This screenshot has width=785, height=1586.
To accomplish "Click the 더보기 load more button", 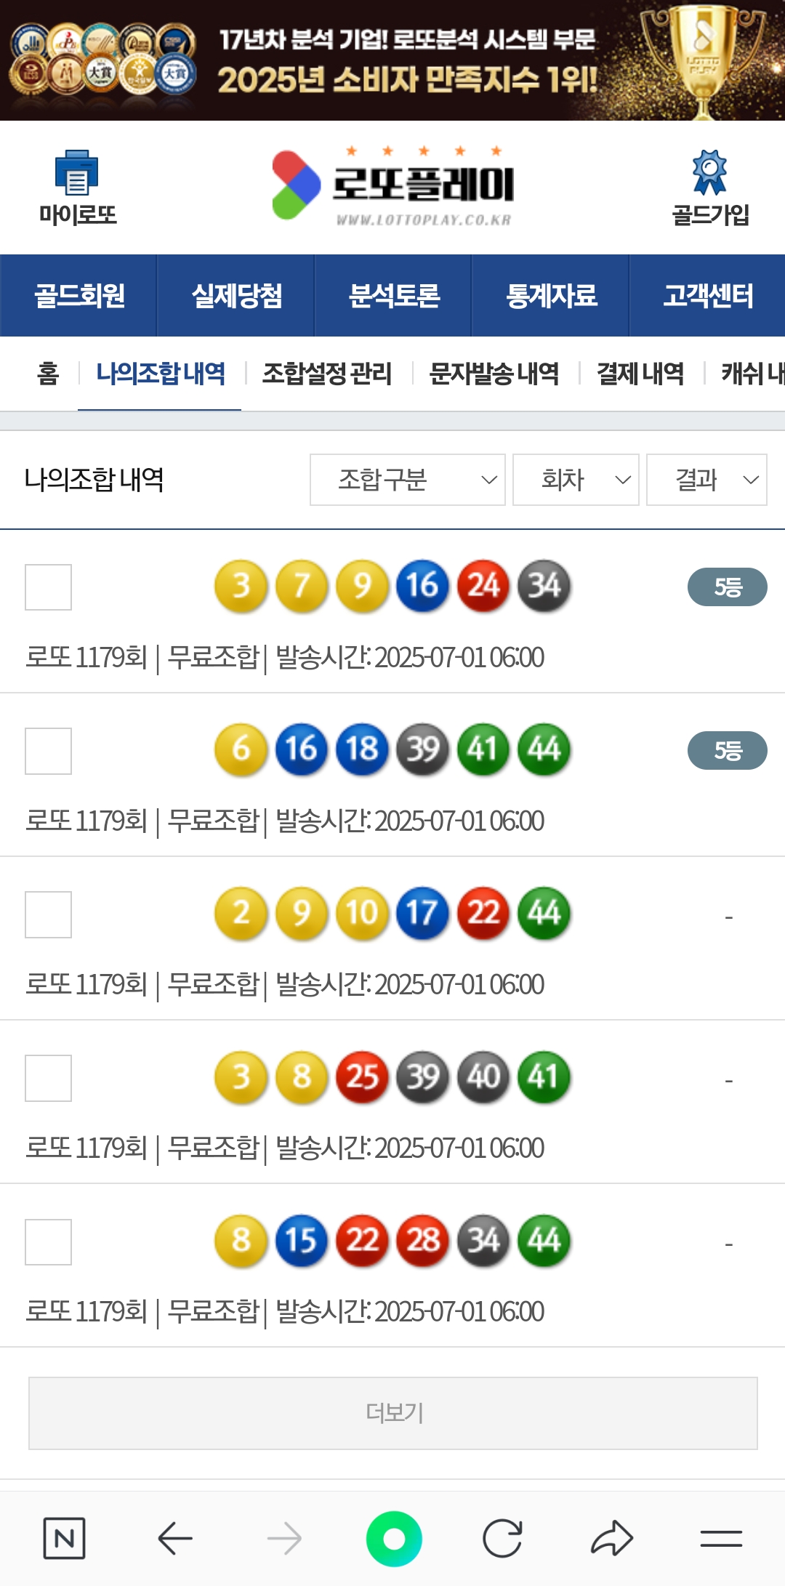I will pyautogui.click(x=393, y=1413).
